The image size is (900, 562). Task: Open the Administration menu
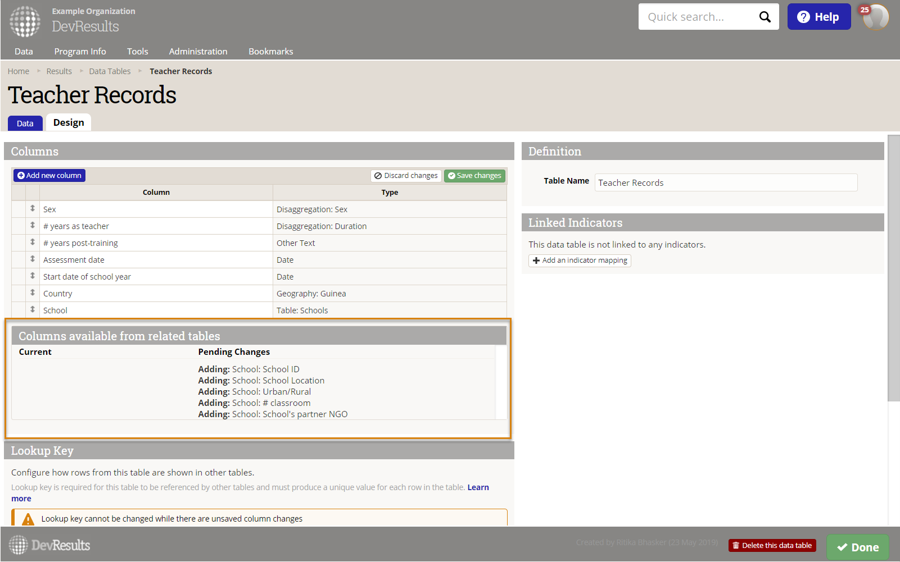point(198,51)
